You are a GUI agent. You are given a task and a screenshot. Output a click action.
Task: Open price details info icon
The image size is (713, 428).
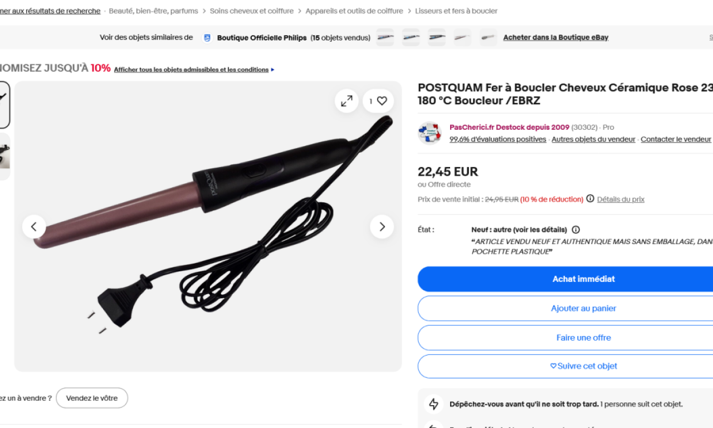pyautogui.click(x=590, y=199)
